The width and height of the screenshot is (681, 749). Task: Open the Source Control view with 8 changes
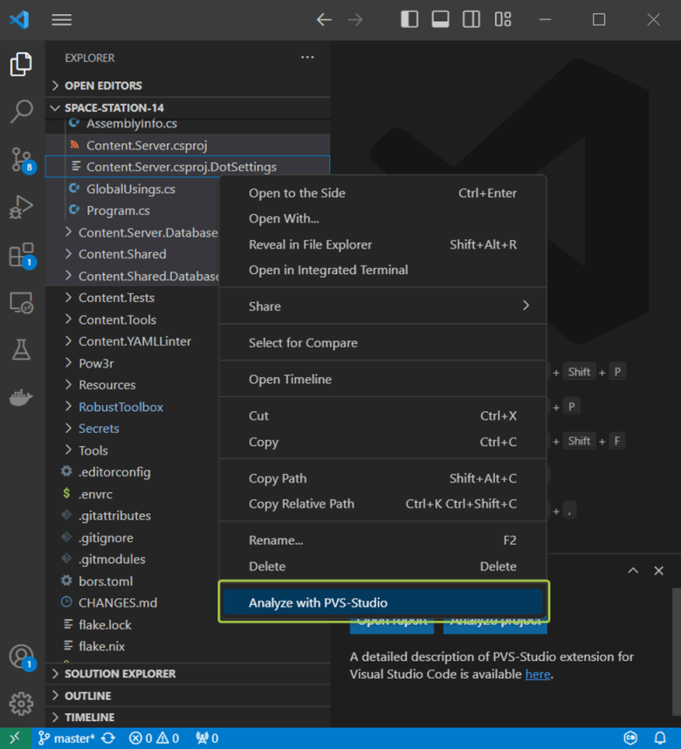21,160
